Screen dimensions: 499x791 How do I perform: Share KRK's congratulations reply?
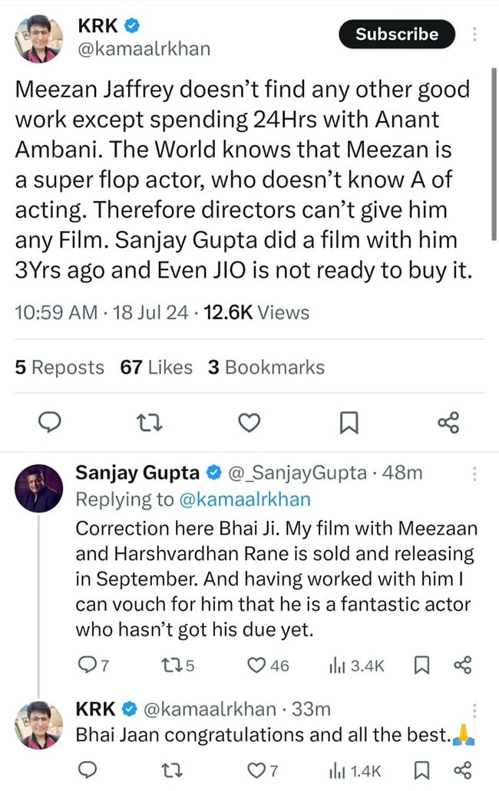click(462, 770)
